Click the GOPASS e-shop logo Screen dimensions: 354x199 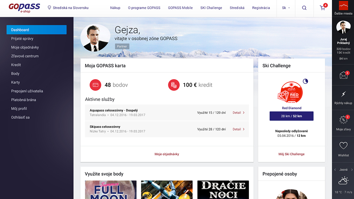(24, 8)
